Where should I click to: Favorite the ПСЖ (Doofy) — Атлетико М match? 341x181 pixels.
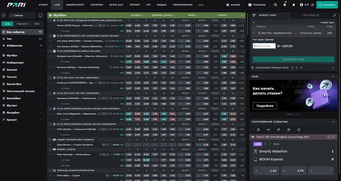pyautogui.click(x=50, y=129)
